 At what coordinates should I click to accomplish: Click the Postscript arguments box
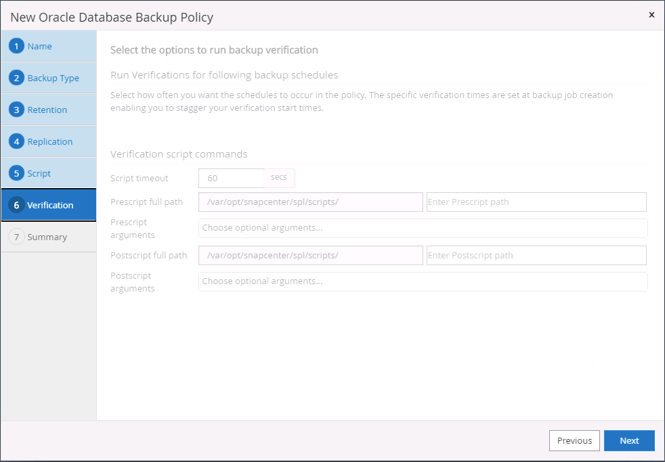(423, 281)
